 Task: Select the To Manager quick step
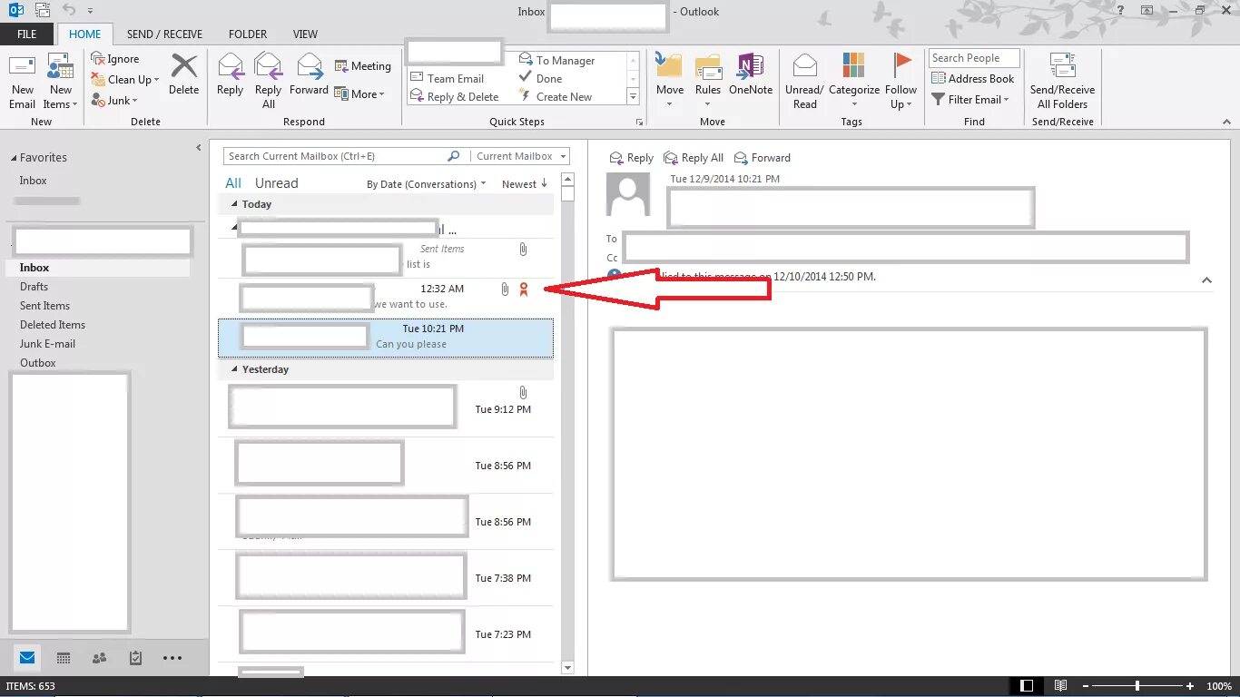[556, 61]
